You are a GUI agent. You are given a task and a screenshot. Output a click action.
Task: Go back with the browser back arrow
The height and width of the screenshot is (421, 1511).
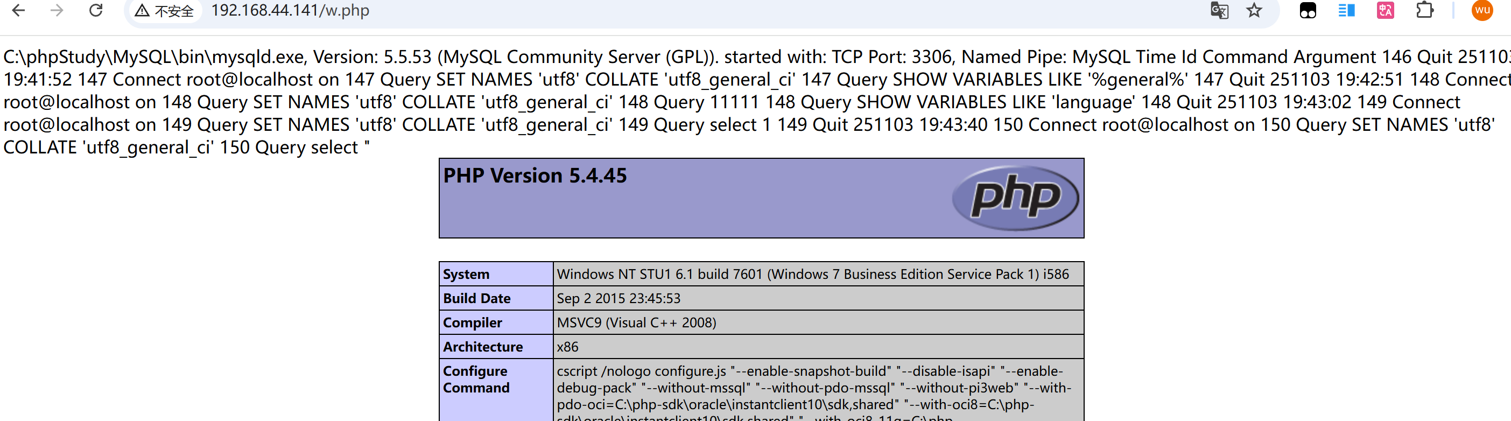[19, 11]
